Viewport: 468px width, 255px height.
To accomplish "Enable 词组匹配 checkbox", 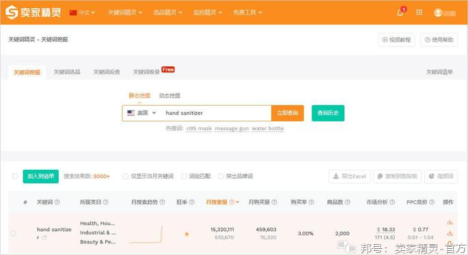I will pos(184,177).
